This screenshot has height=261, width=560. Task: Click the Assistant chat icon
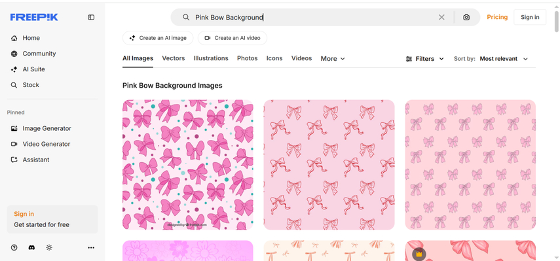tap(14, 160)
